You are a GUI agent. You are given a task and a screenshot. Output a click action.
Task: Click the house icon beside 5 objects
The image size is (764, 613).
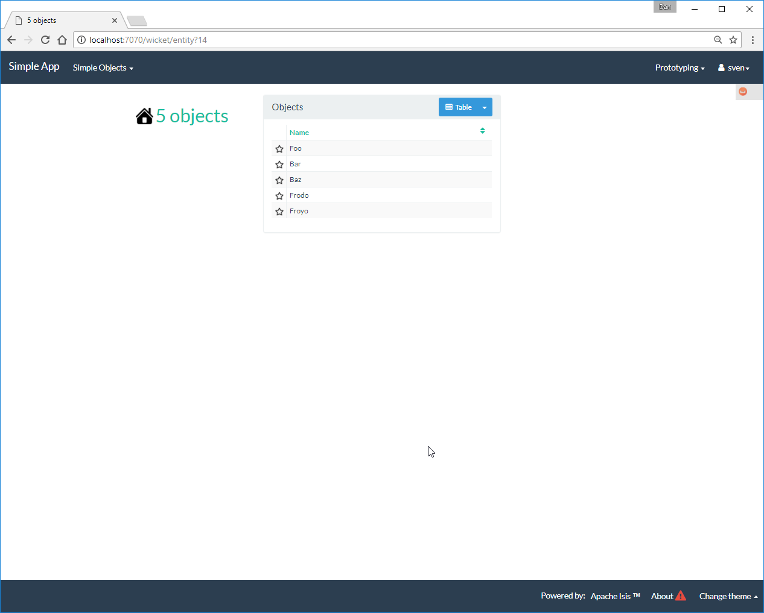click(144, 116)
